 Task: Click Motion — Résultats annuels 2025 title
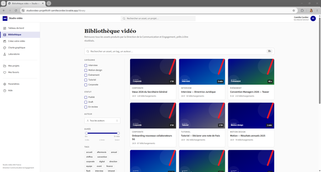click(x=248, y=136)
